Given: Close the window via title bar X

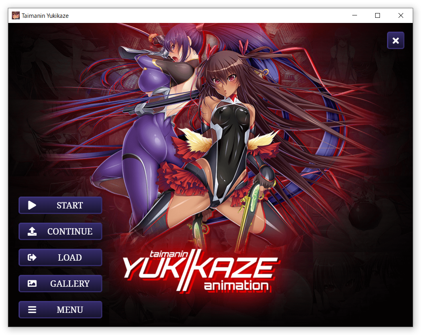Looking at the screenshot, I should pyautogui.click(x=400, y=15).
